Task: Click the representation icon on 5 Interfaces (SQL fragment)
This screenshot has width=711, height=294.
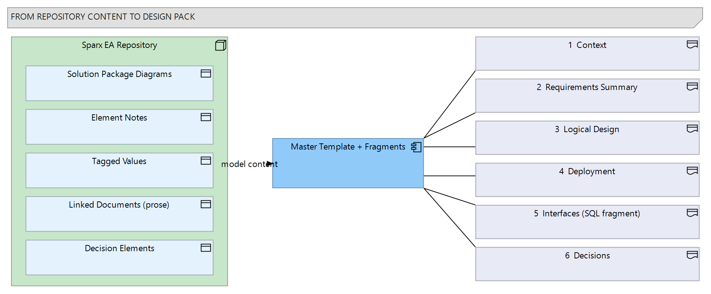Action: (692, 213)
